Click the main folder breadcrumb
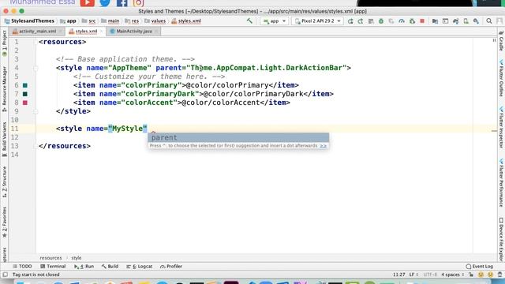This screenshot has height=284, width=505. tap(110, 21)
